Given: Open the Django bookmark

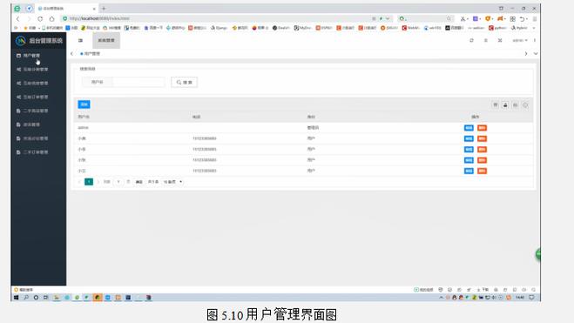Looking at the screenshot, I should point(219,28).
